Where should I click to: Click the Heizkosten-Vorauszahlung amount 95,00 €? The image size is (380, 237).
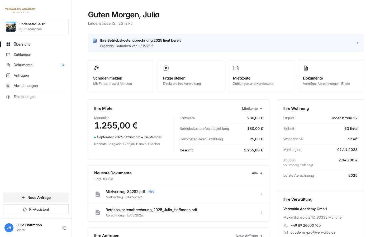[x=256, y=139]
